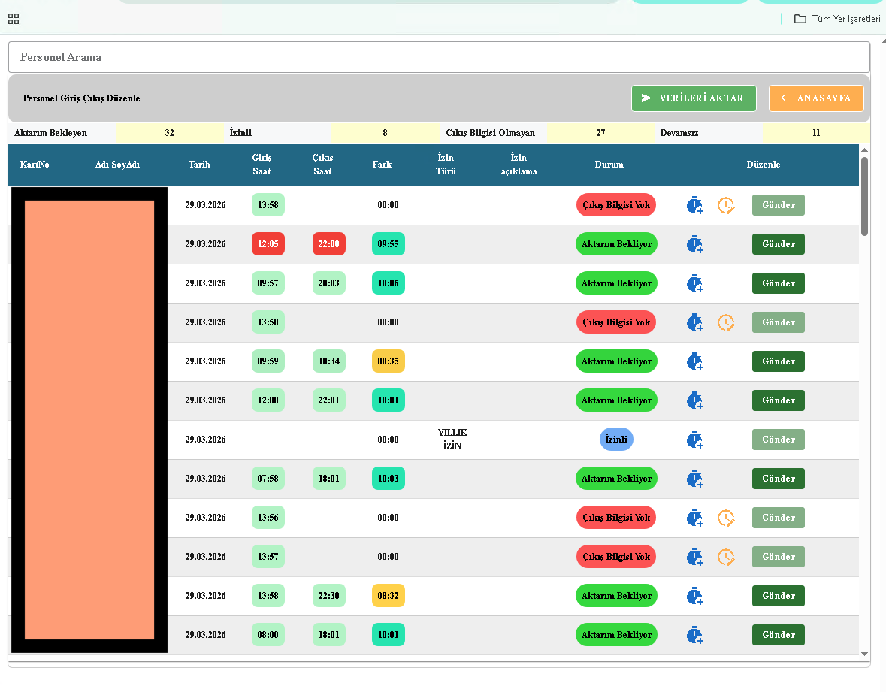Viewport: 886px width, 692px height.
Task: Click the orange edit-clock icon beside first Çıkış Bilgisi Yok
Action: pos(725,204)
